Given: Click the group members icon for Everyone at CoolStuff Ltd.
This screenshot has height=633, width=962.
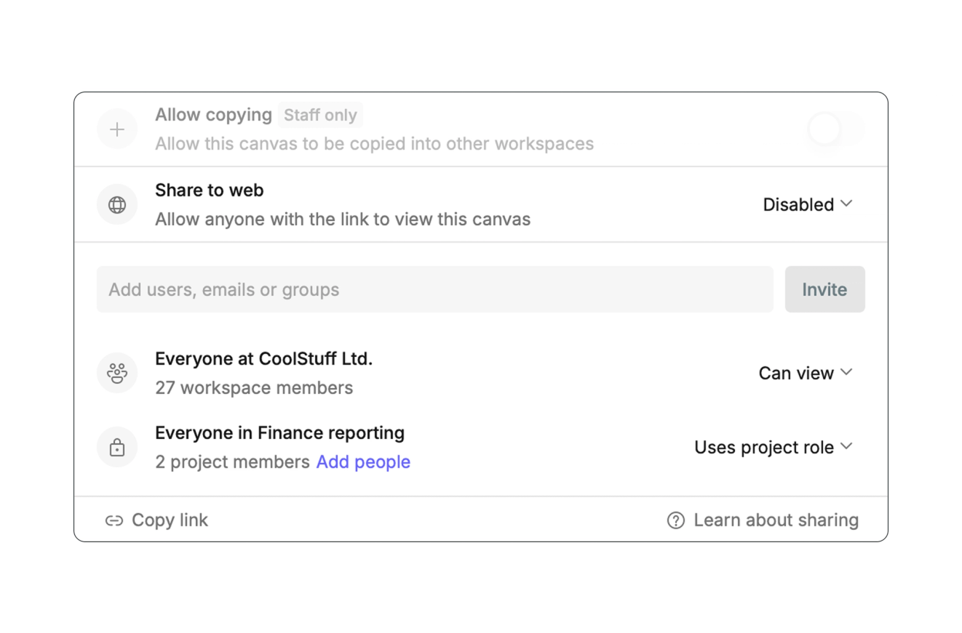Looking at the screenshot, I should (x=116, y=373).
